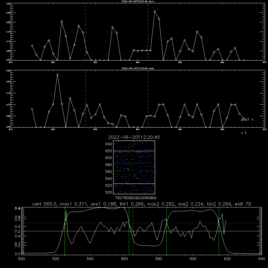The width and height of the screenshot is (268, 268).
Task: Click the '500' label on image y-axis
Action: tap(109, 192)
